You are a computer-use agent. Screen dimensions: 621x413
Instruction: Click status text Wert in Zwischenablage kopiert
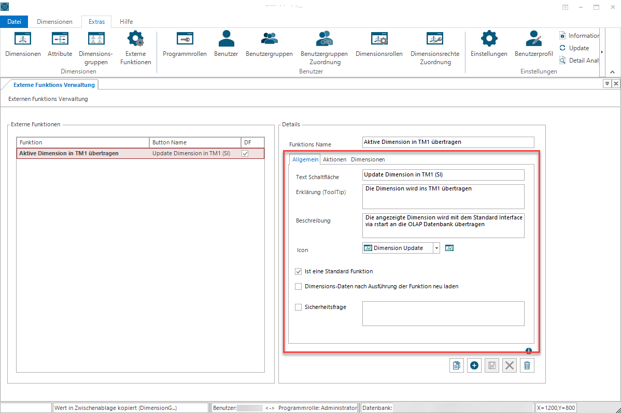click(x=131, y=408)
